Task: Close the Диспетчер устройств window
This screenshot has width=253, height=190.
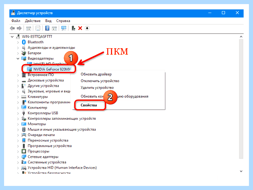Action: click(x=237, y=13)
